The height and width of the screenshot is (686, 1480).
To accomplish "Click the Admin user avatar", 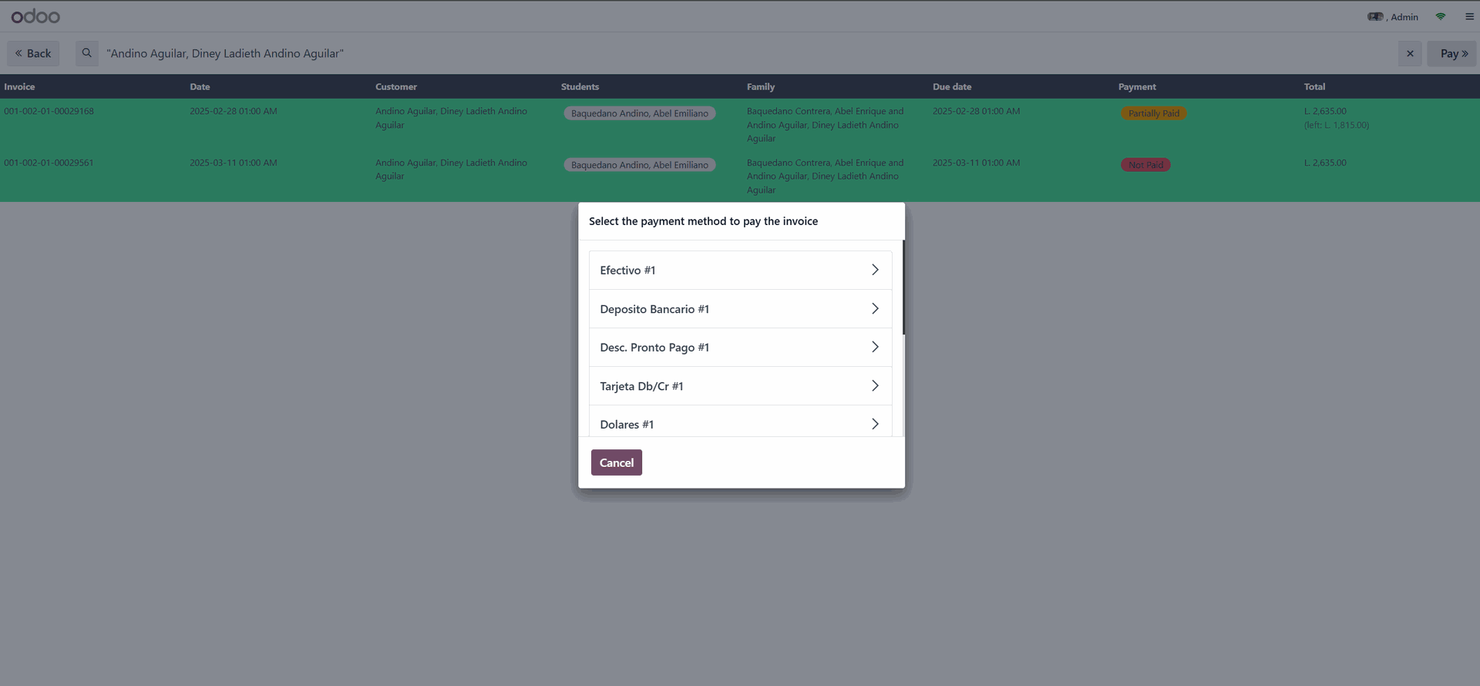I will coord(1375,16).
